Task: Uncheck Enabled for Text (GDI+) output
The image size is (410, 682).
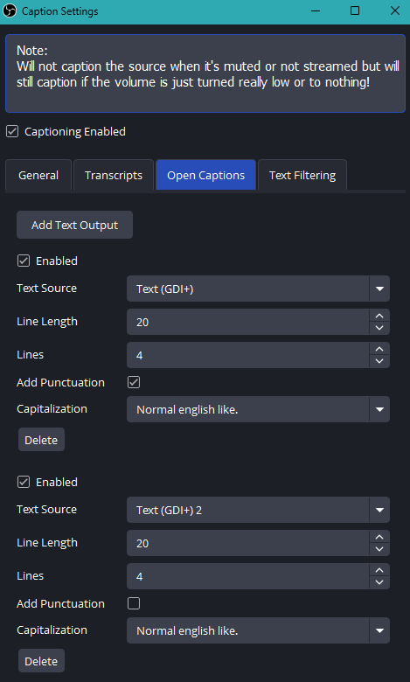Action: coord(24,261)
